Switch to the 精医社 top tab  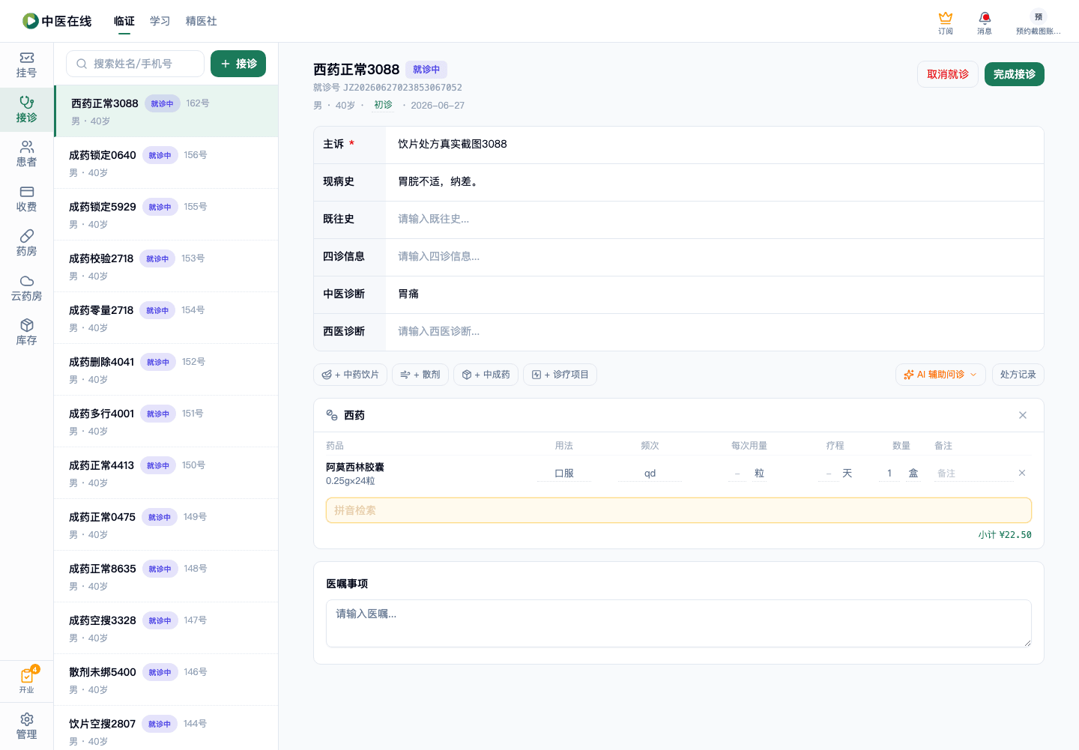point(202,21)
